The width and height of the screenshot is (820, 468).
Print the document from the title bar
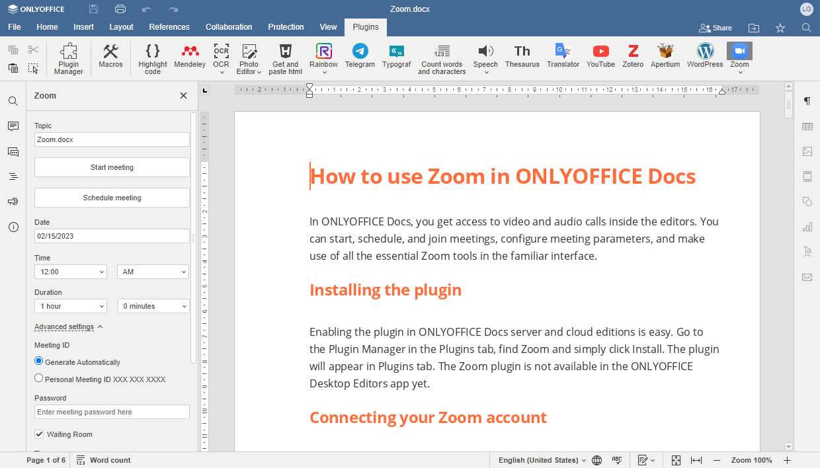120,9
